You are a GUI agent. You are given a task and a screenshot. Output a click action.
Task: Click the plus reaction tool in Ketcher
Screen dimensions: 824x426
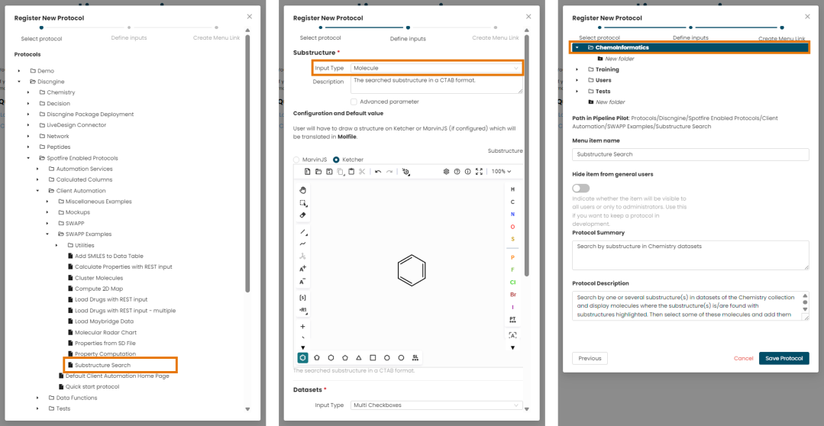(302, 326)
